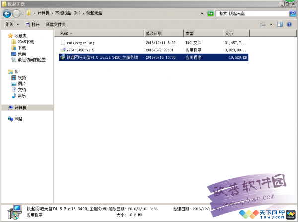Click the 2016/12/11 8:22 date cell
The image size is (298, 222).
[x=160, y=43]
